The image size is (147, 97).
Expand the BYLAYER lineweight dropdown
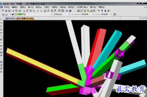click(x=111, y=14)
